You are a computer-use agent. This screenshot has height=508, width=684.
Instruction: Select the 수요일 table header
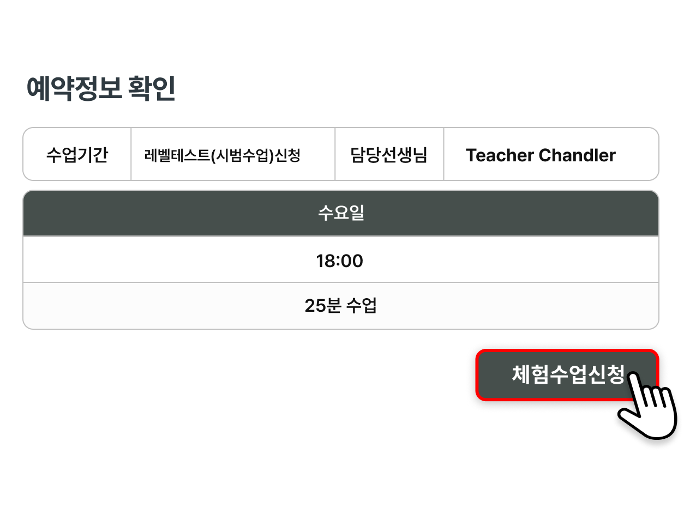click(x=341, y=213)
